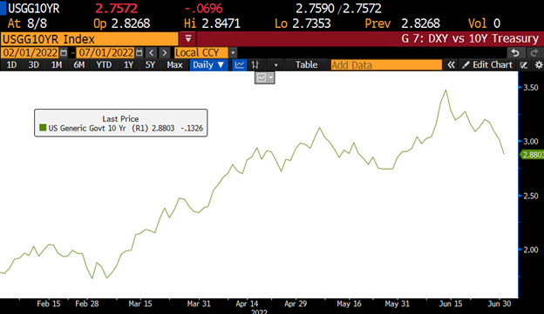Click the Add Data input field
This screenshot has width=544, height=314.
click(x=386, y=65)
